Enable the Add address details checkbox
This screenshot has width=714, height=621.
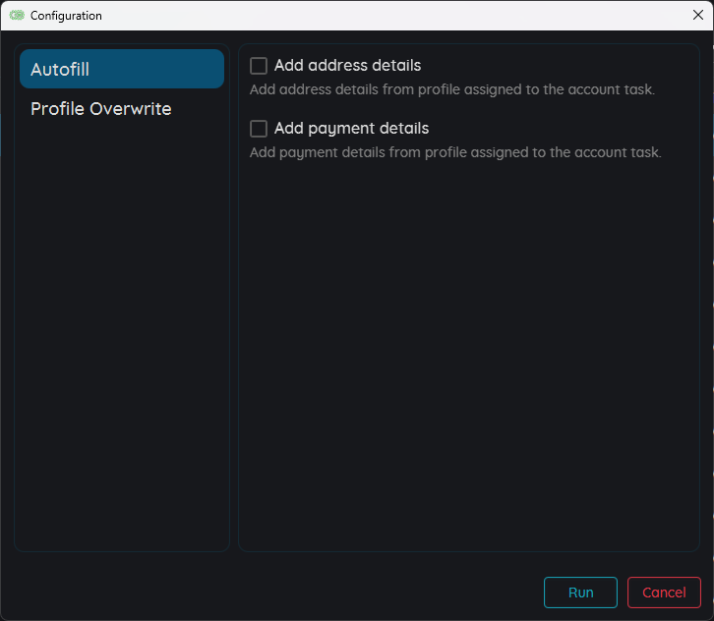pos(259,66)
